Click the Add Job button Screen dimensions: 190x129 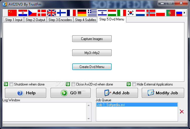117,93
